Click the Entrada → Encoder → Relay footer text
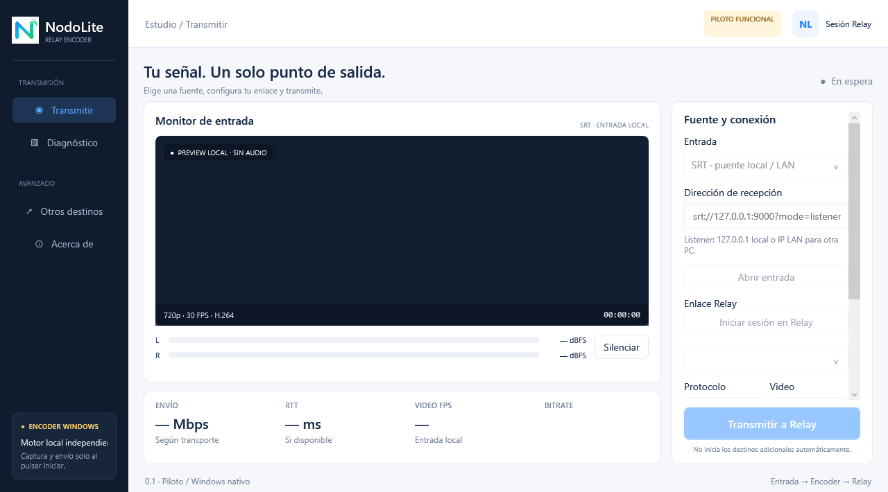 [821, 482]
